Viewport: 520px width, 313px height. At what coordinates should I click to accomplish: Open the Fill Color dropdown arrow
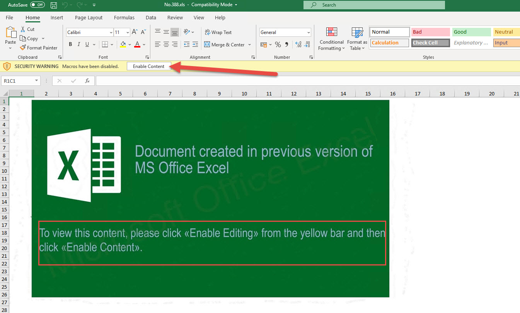(130, 45)
